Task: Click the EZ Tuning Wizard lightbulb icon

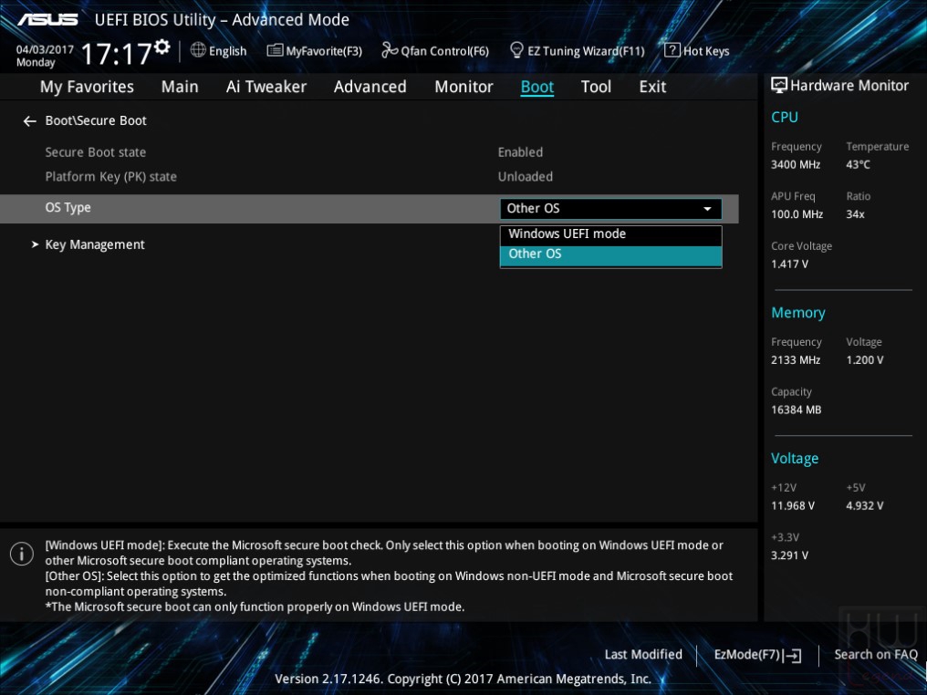Action: 516,50
